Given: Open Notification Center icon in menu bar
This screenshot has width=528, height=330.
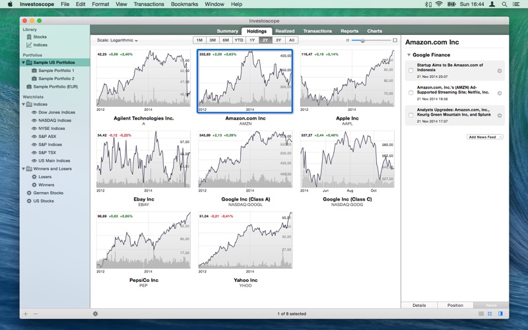Looking at the screenshot, I should click(516, 5).
